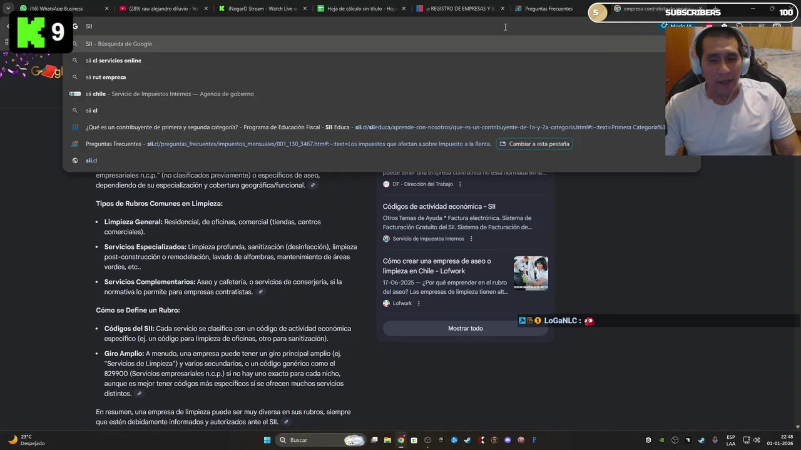Screen dimensions: 801x450
Task: Open 'Códigos de actividad económica - SII' result
Action: (x=439, y=206)
